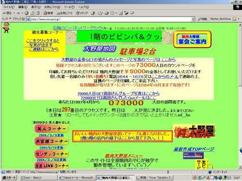Expand the Back button history arrow
This screenshot has height=181, width=242.
pos(14,13)
